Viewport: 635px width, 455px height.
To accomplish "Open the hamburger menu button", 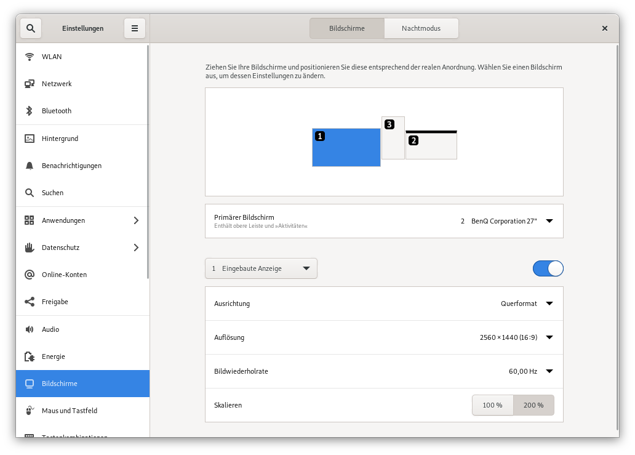I will tap(135, 28).
